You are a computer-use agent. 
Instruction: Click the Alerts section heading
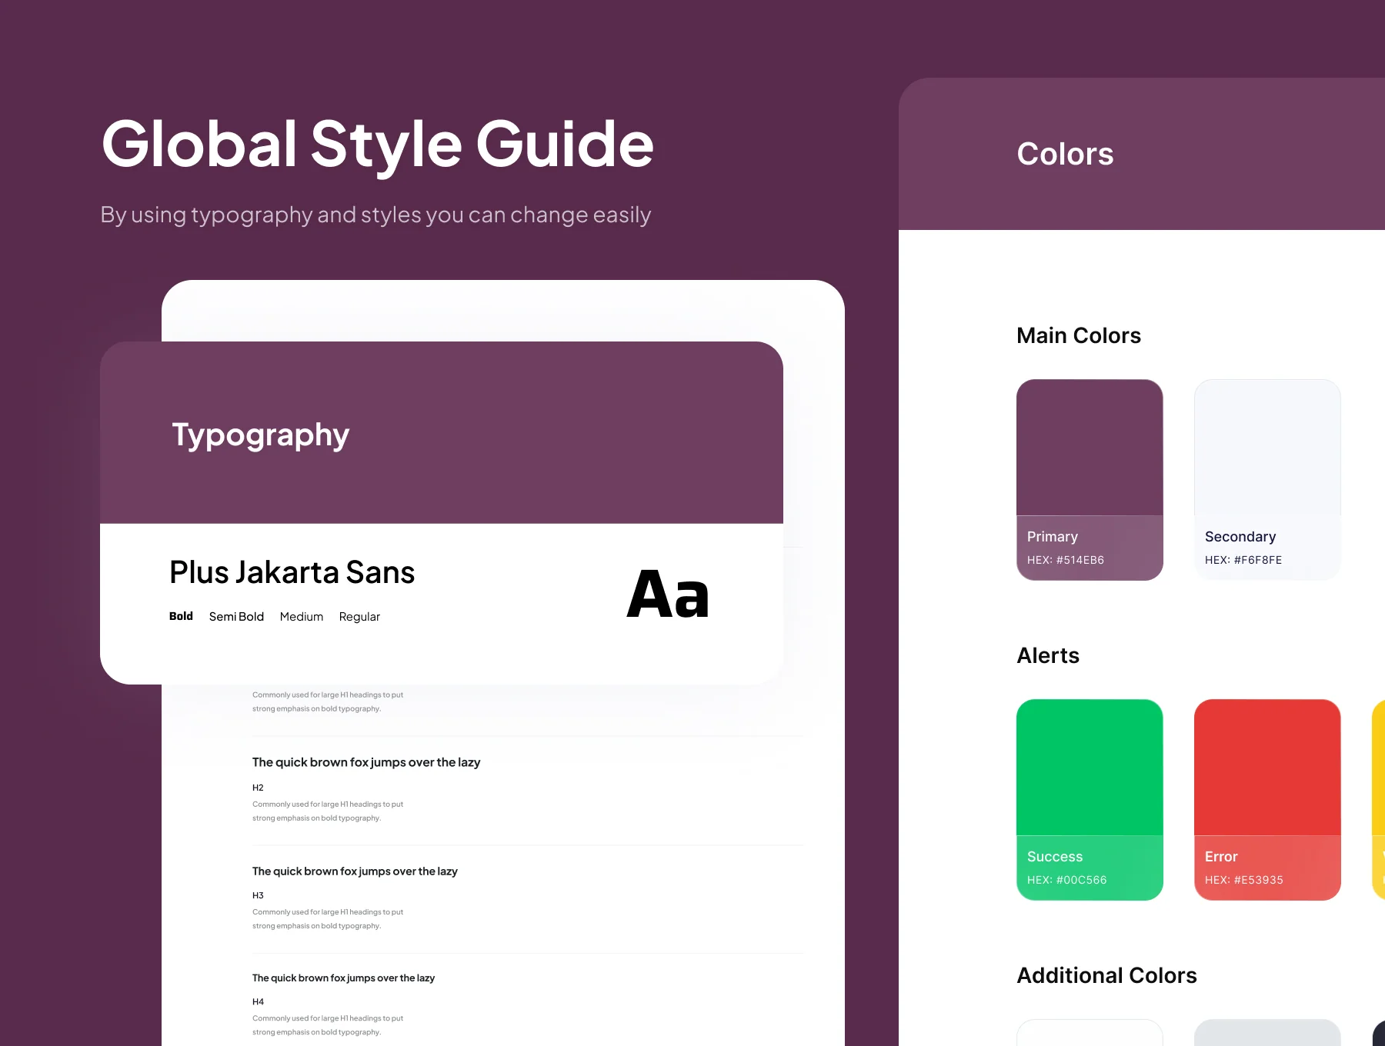click(x=1048, y=655)
